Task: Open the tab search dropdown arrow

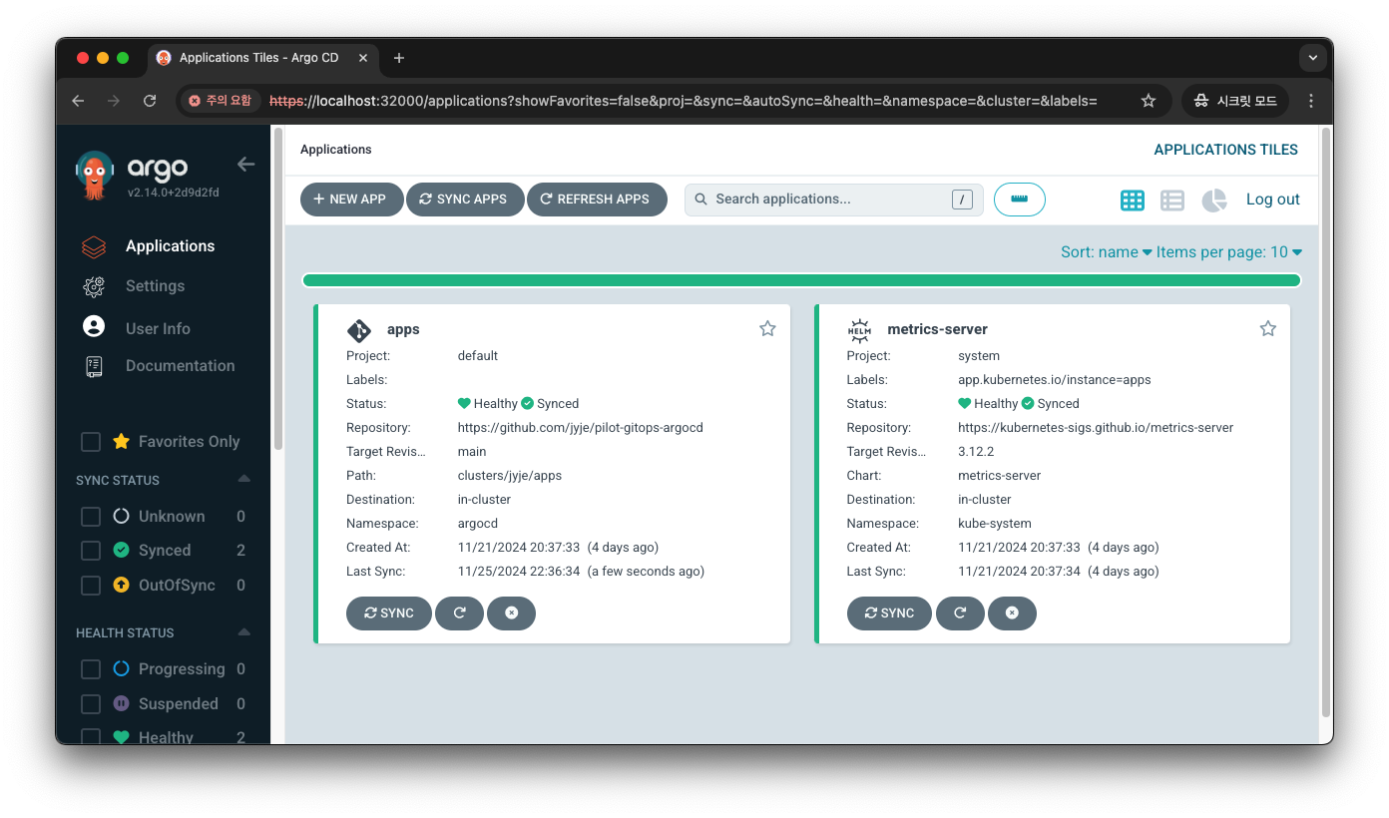Action: [1312, 58]
